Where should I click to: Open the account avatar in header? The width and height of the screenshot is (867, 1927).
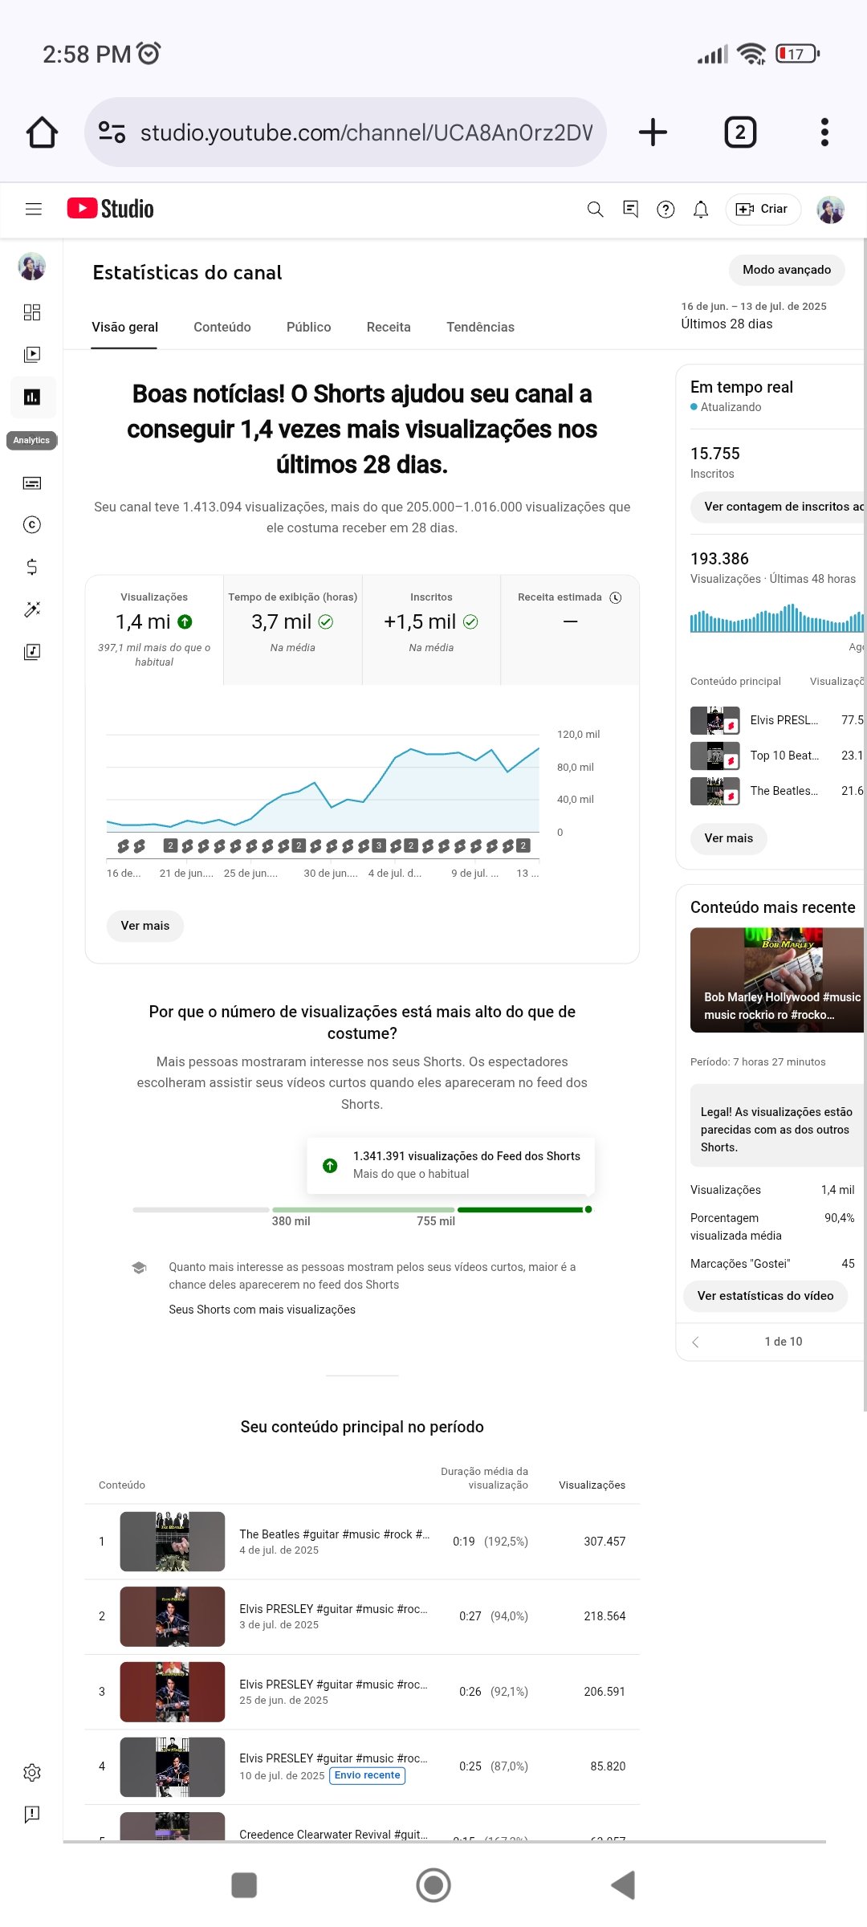(831, 210)
